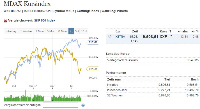Switch chart to Intraday tab
The image size is (200, 109).
[11, 31]
